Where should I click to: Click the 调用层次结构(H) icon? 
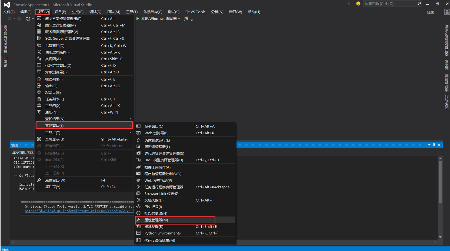(x=39, y=52)
